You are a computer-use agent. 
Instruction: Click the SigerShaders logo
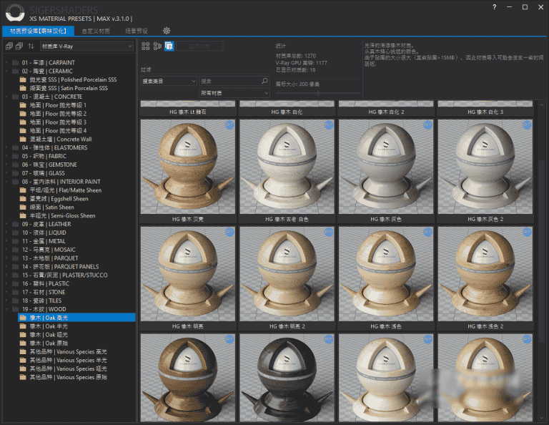tap(15, 13)
